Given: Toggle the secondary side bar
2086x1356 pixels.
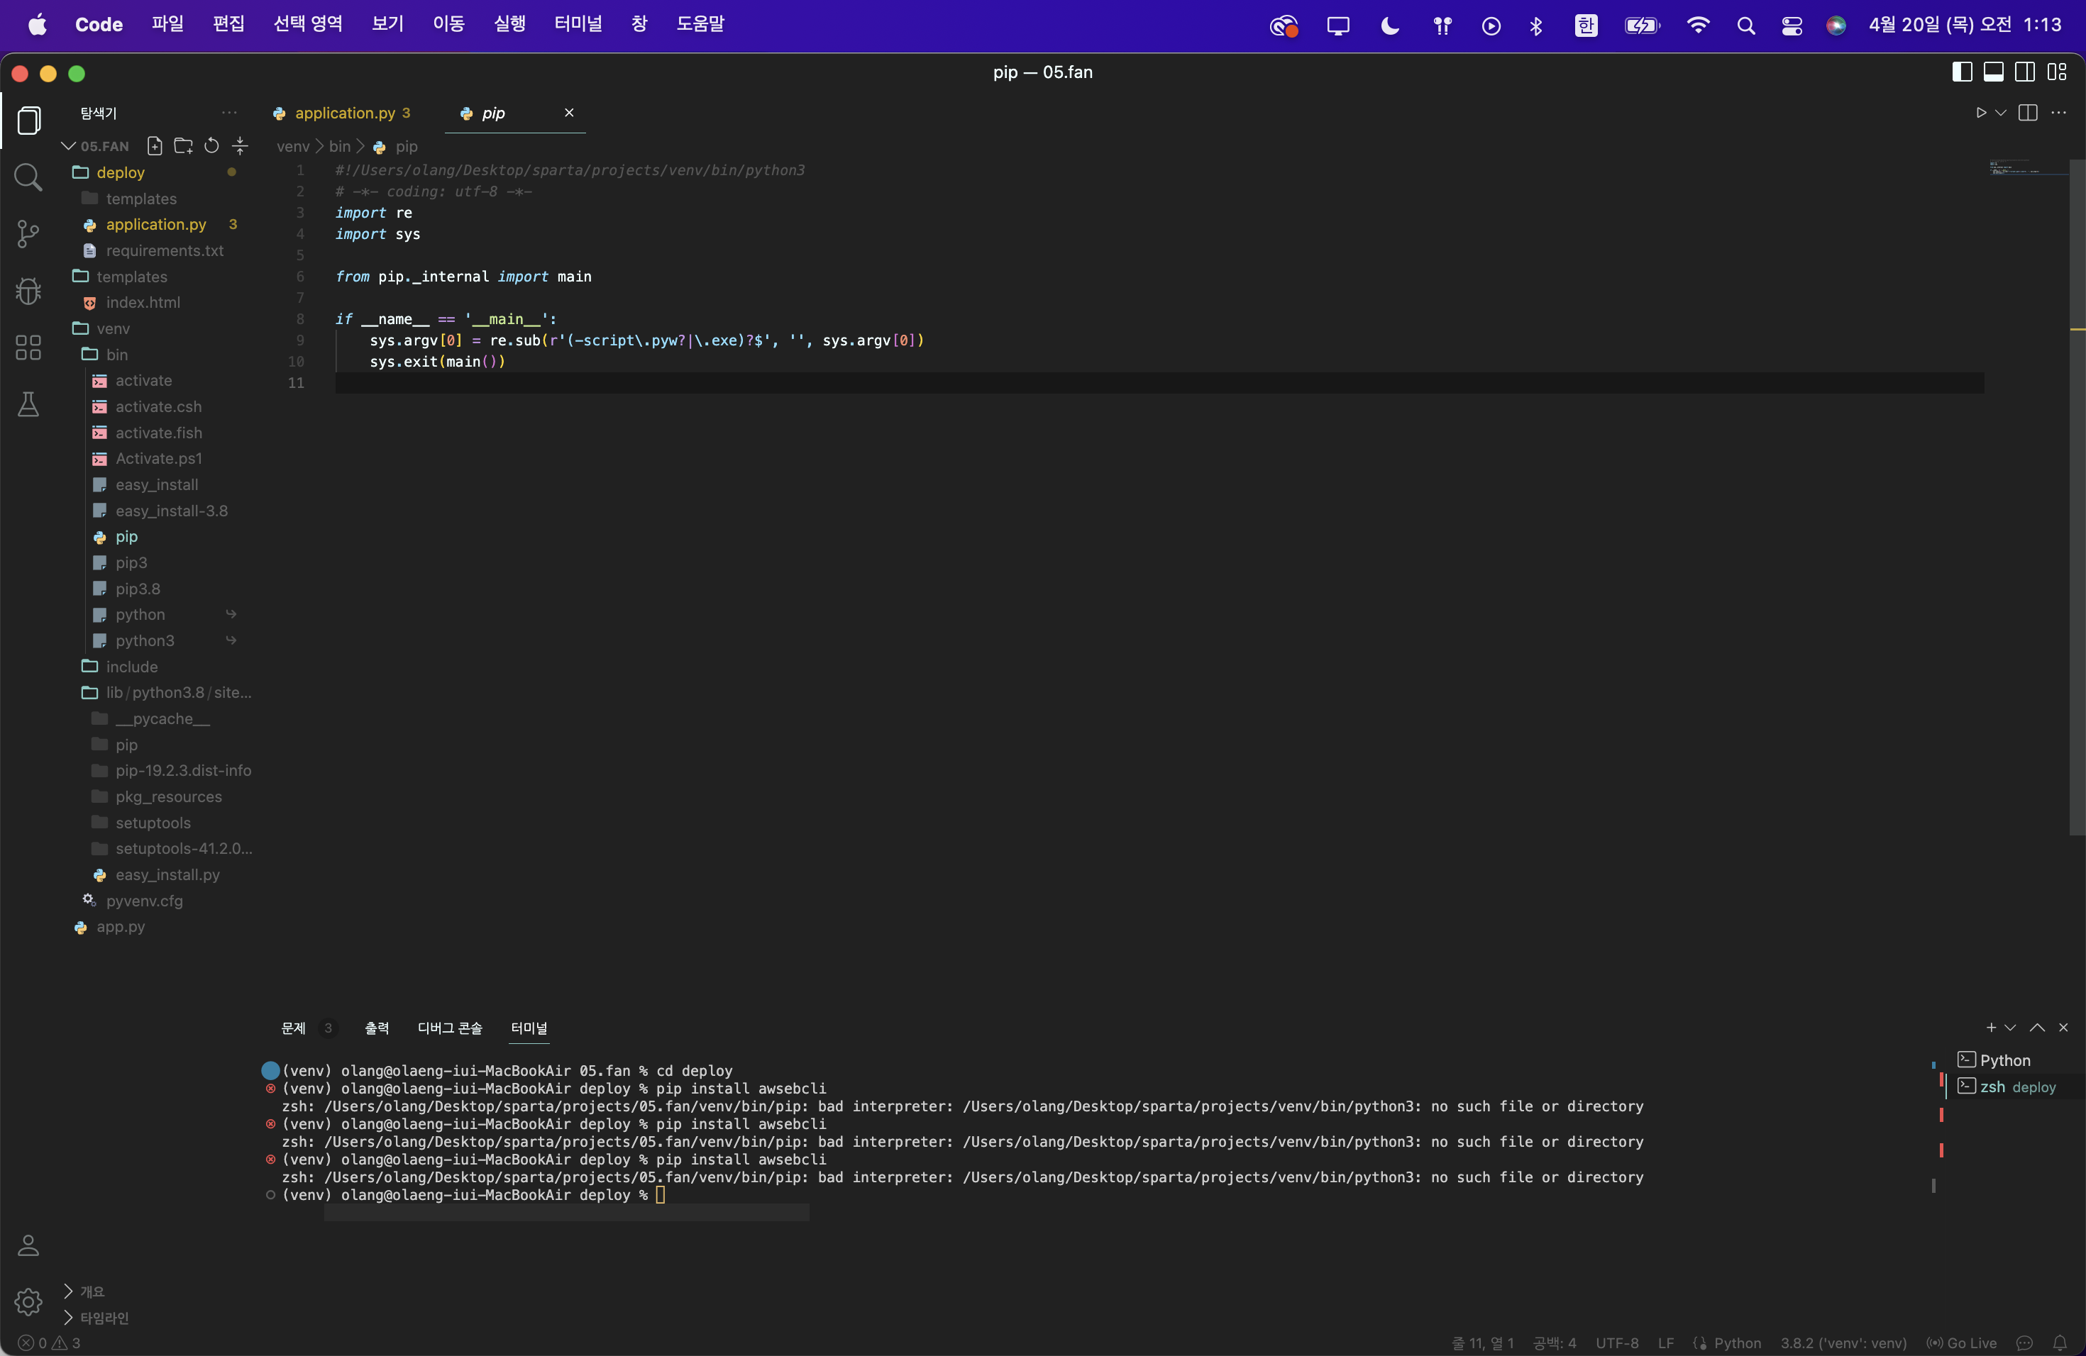Looking at the screenshot, I should (x=2025, y=72).
